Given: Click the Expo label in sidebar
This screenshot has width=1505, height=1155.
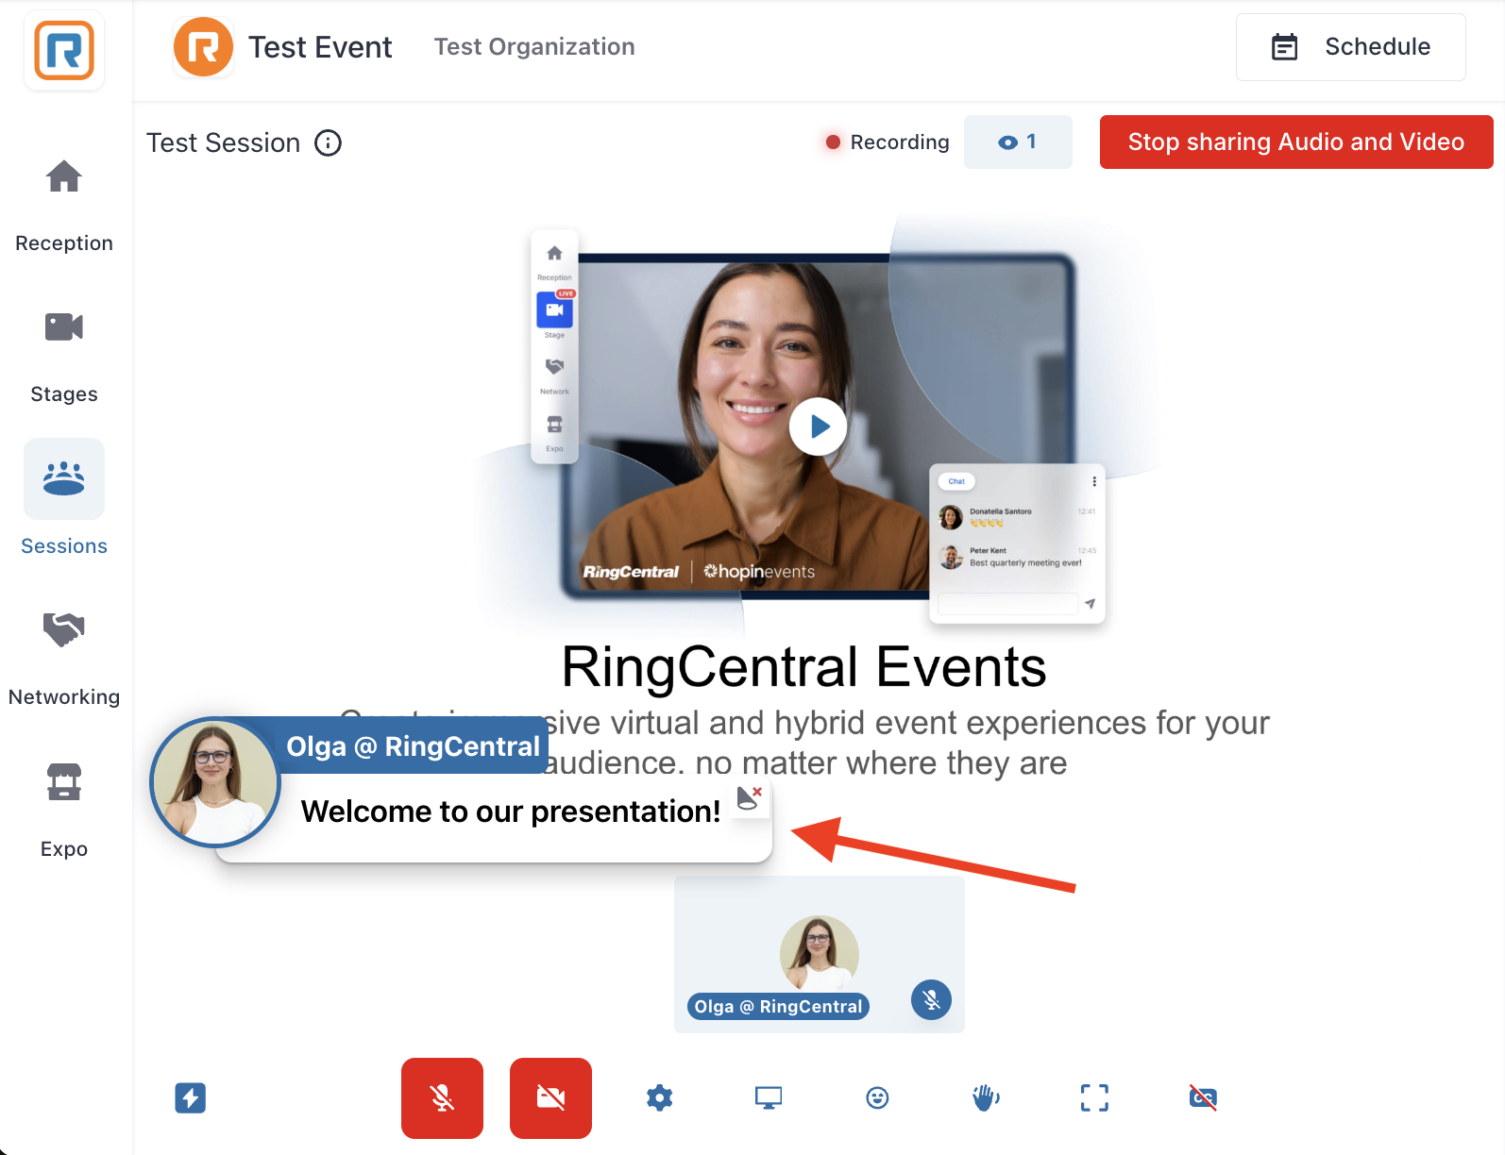Looking at the screenshot, I should 64,848.
